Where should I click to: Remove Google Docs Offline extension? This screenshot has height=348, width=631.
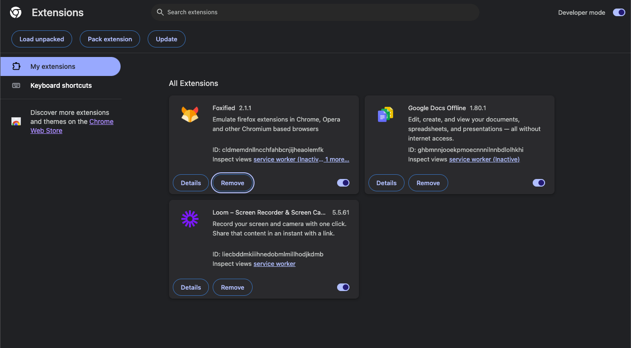(428, 183)
